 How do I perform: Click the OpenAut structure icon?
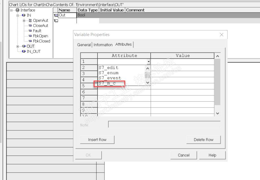[x=30, y=20]
